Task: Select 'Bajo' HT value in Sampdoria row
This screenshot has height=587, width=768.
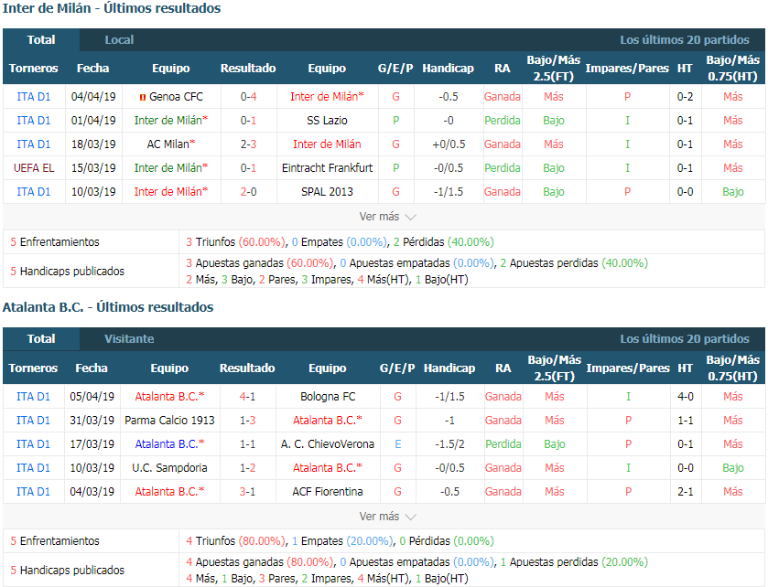Action: 732,467
